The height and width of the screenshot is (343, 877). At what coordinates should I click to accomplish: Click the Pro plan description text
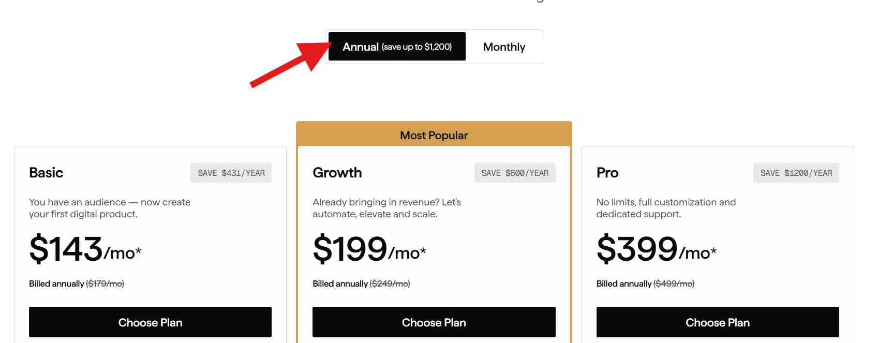pyautogui.click(x=665, y=208)
